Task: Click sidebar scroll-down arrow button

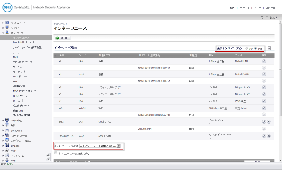Action: click(x=48, y=159)
